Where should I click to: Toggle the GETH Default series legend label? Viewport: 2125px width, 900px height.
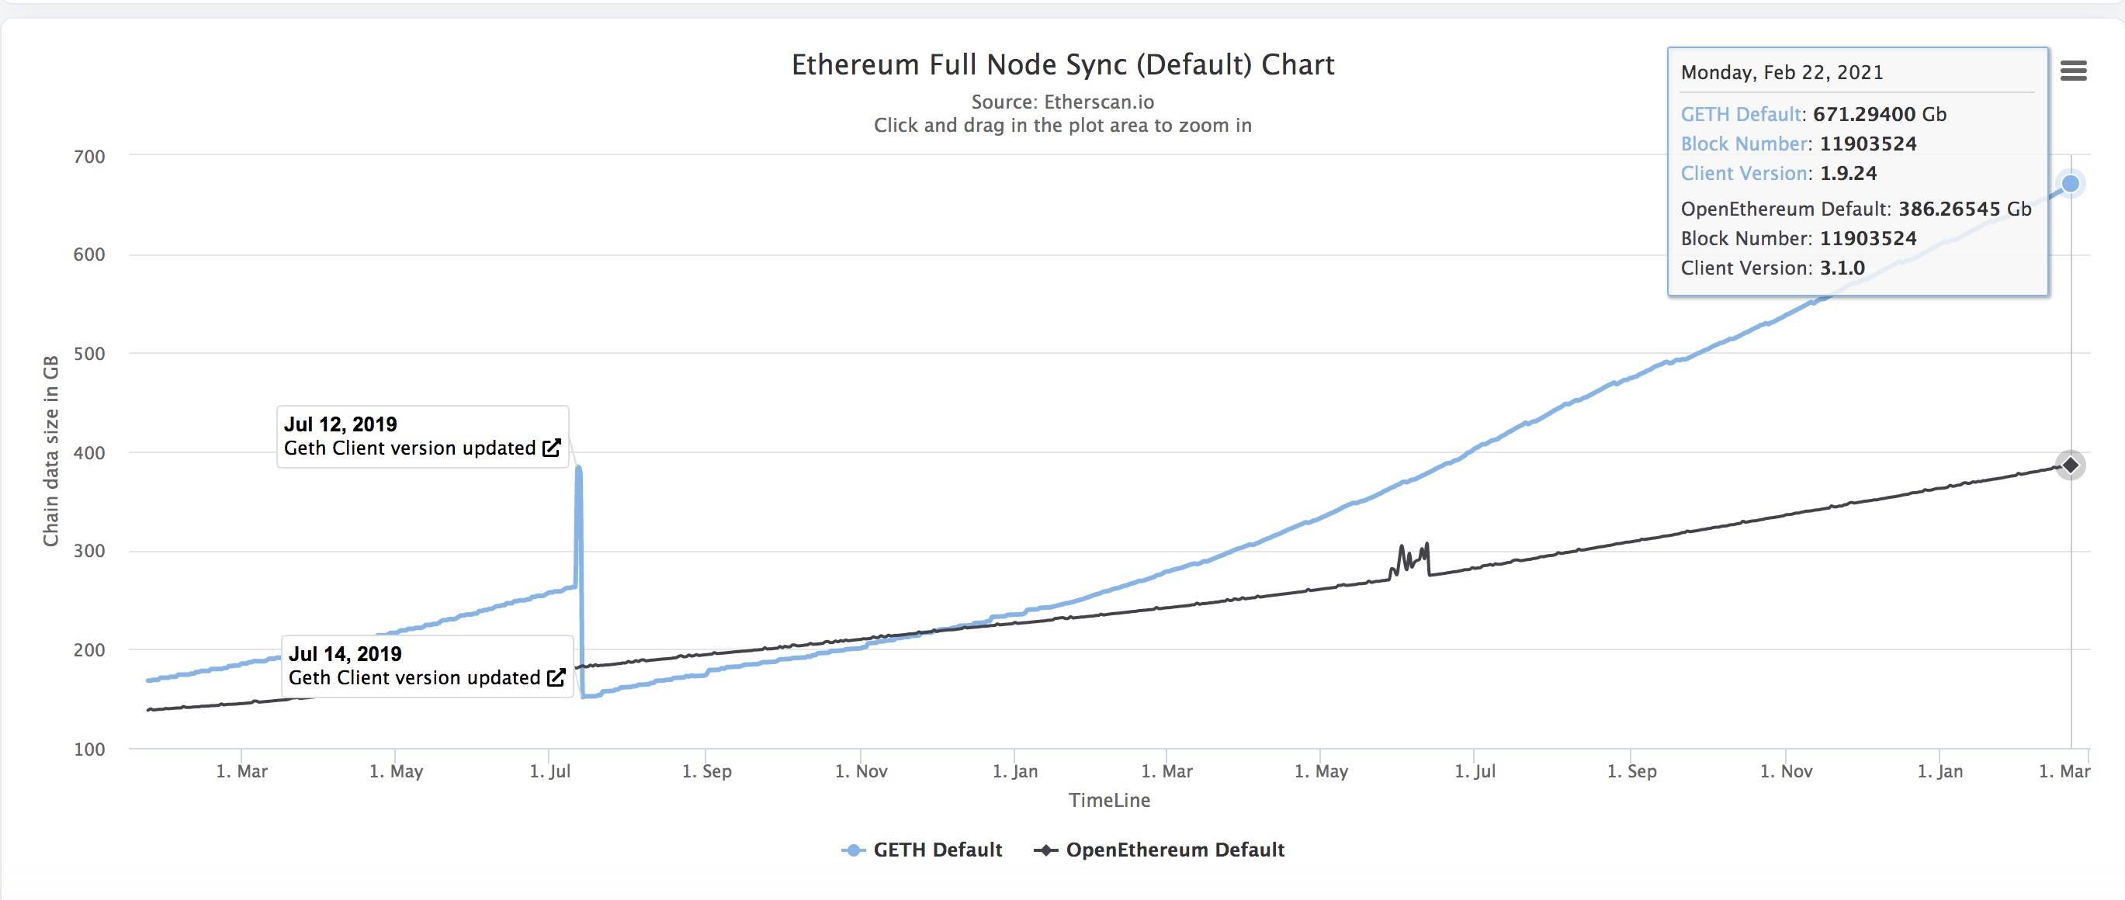(x=937, y=850)
